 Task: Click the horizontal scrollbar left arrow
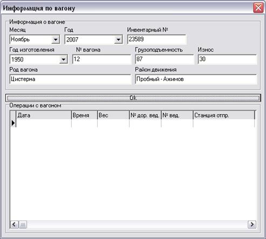pyautogui.click(x=14, y=224)
